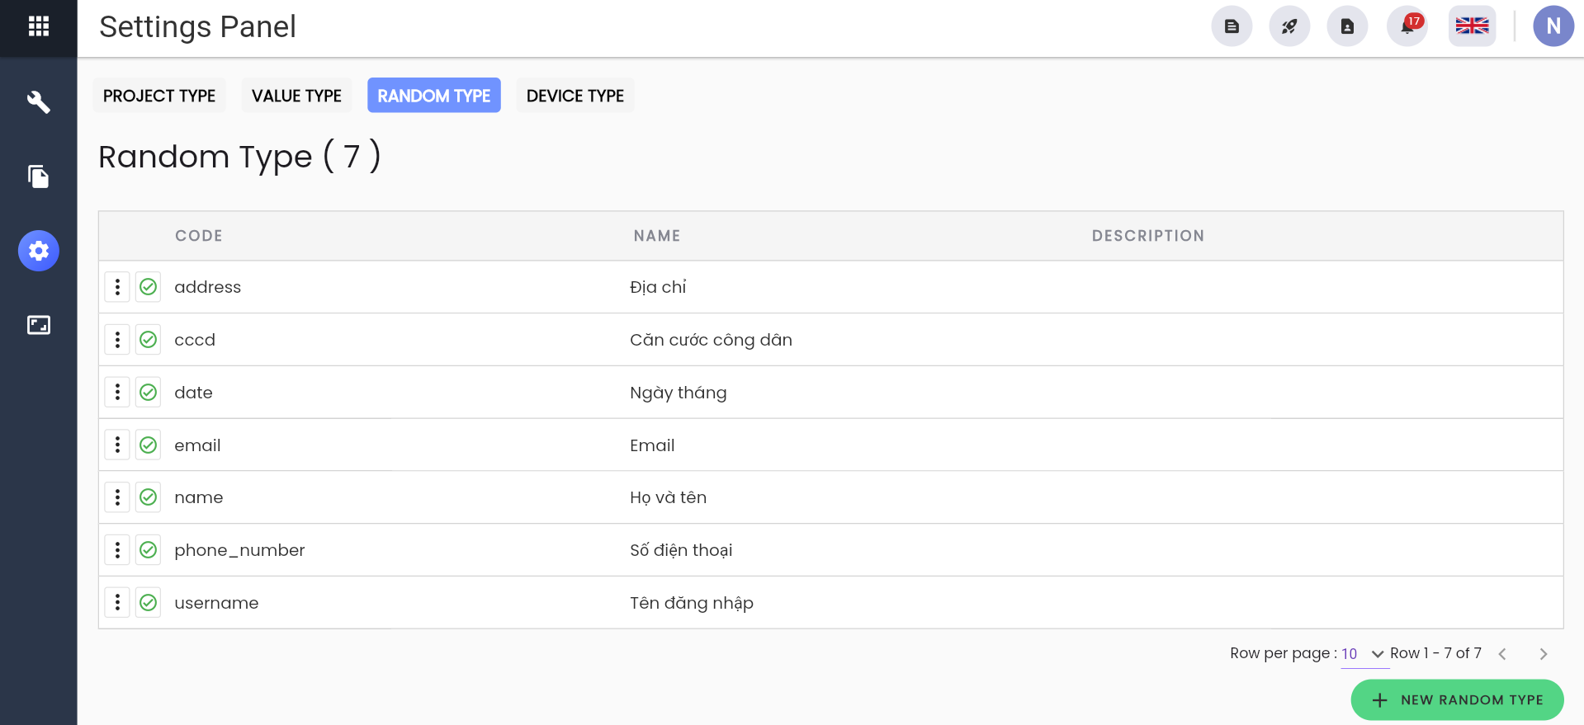Change language using the UK flag
The height and width of the screenshot is (725, 1584).
[1472, 26]
